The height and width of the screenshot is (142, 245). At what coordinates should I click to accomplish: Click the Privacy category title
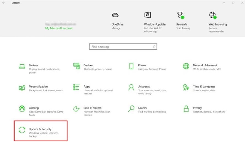(x=197, y=108)
